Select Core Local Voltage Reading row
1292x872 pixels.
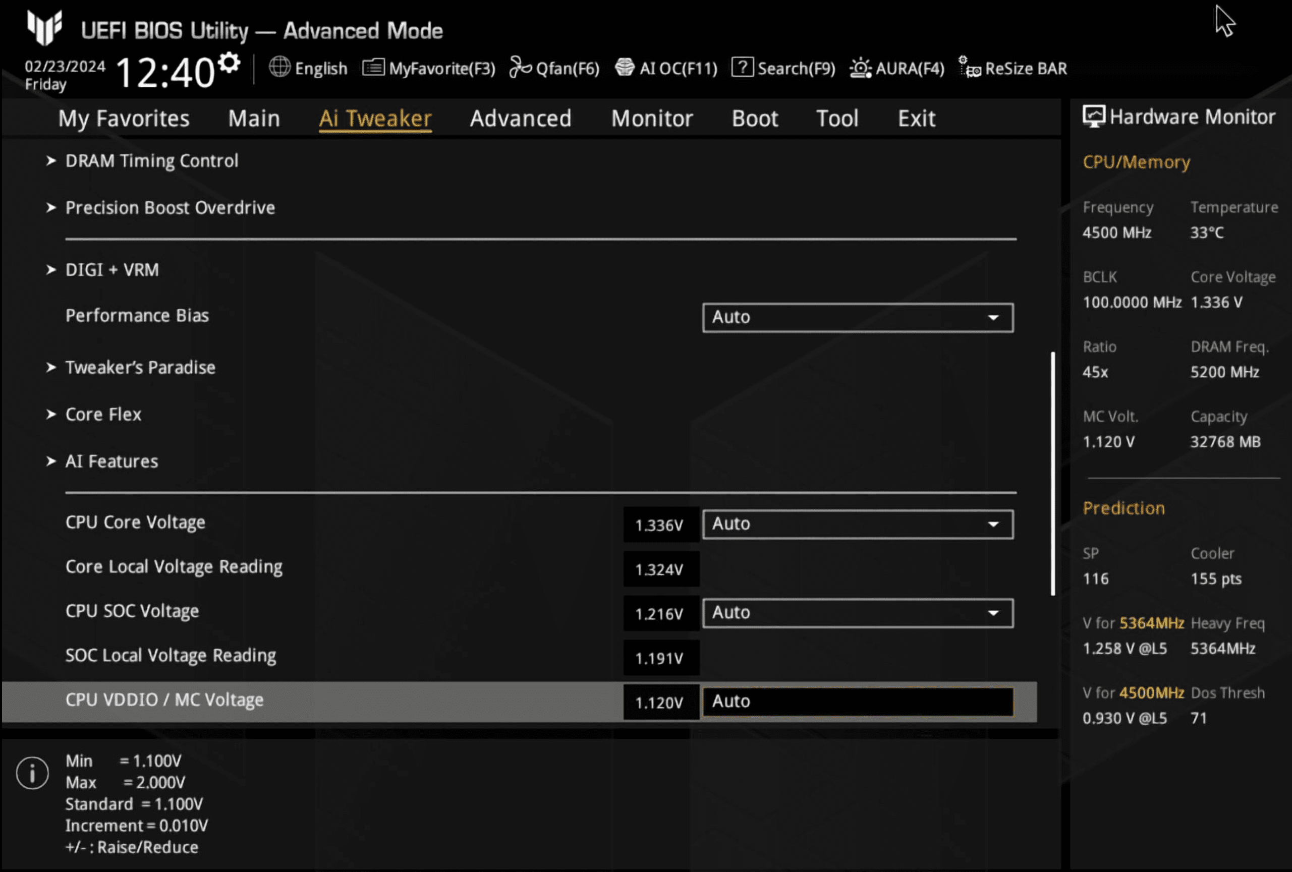pyautogui.click(x=174, y=567)
